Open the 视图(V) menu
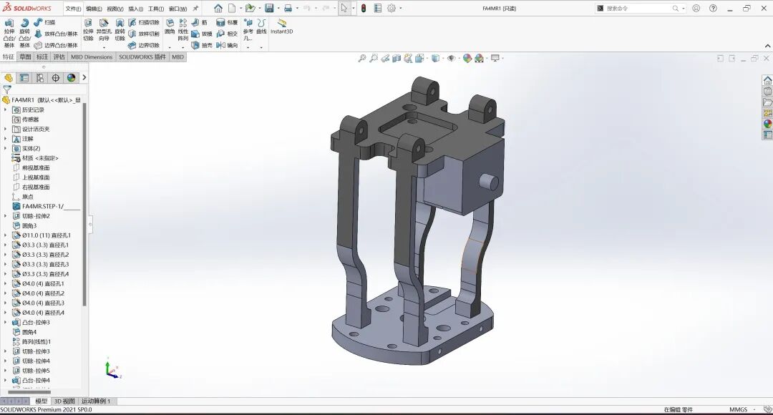The height and width of the screenshot is (415, 773). pyautogui.click(x=115, y=9)
